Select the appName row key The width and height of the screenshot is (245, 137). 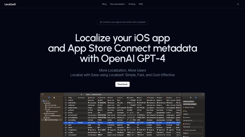tap(71, 110)
